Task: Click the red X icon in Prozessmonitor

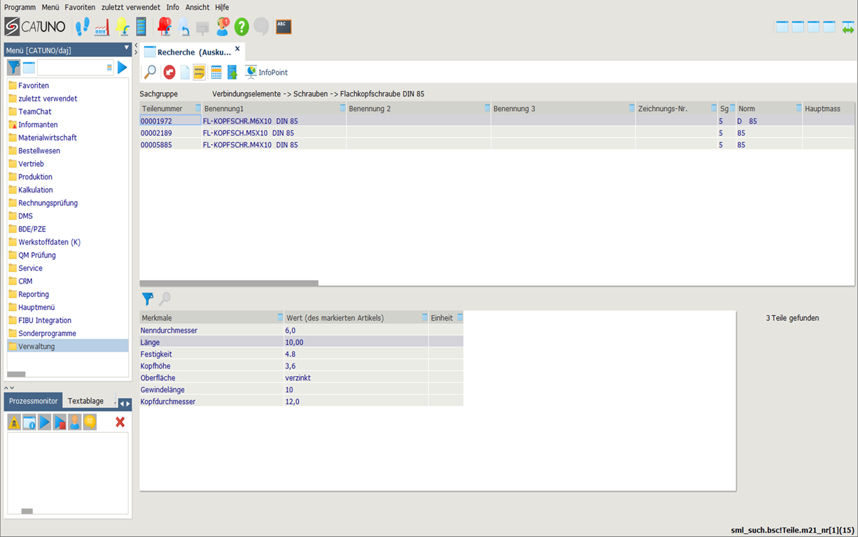Action: [x=120, y=423]
